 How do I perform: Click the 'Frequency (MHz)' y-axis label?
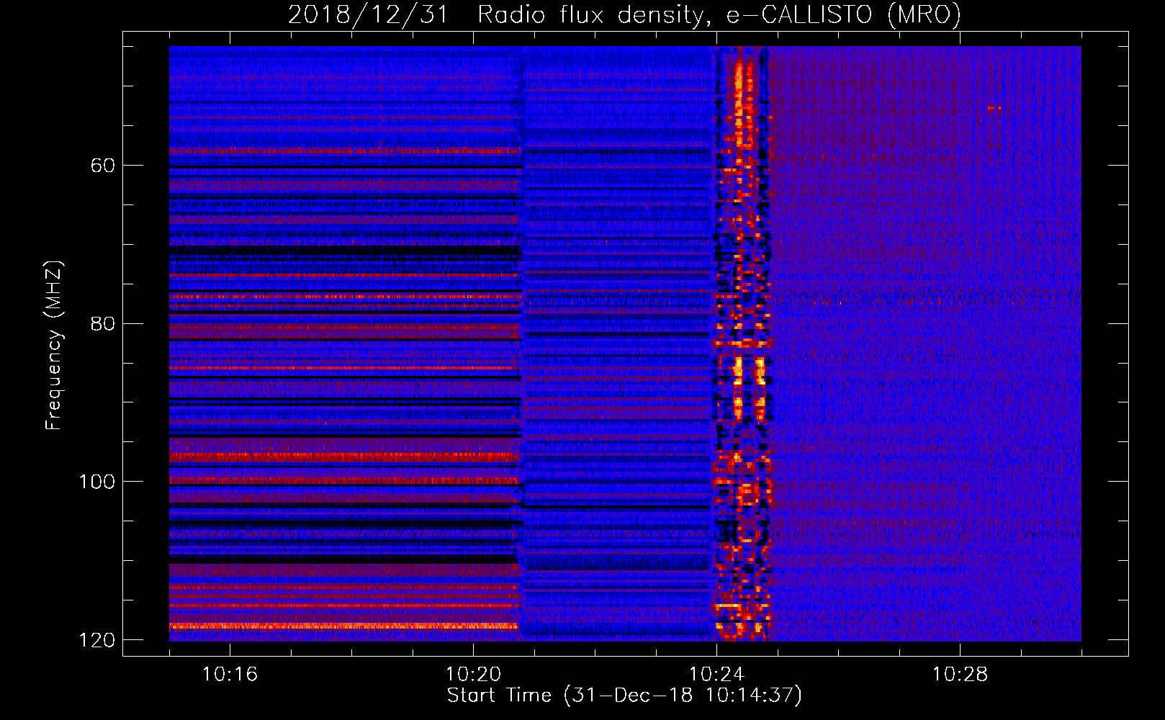pyautogui.click(x=53, y=346)
